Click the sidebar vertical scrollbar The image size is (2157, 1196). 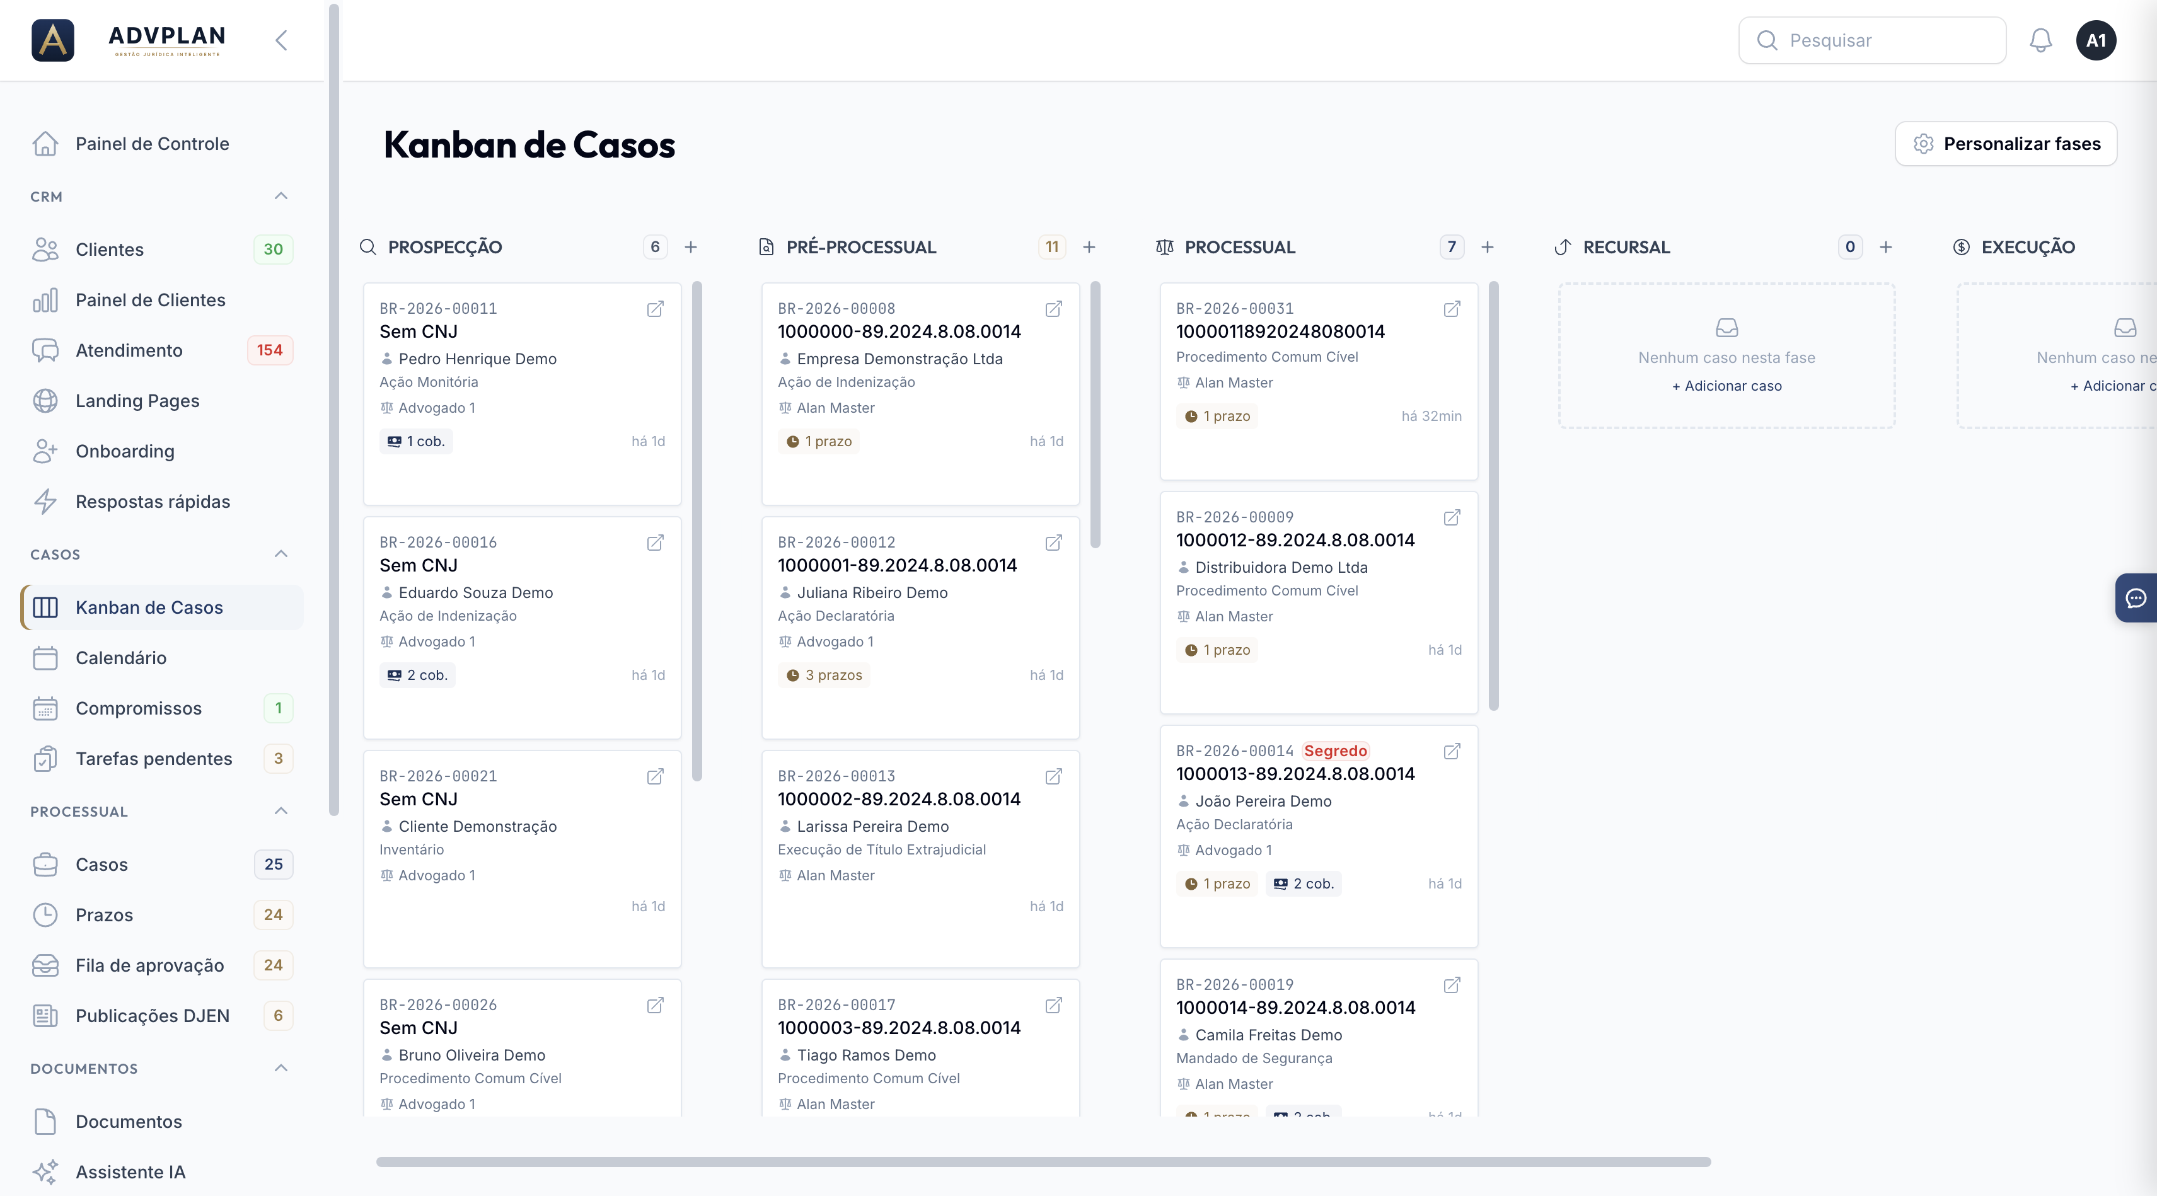(x=334, y=409)
